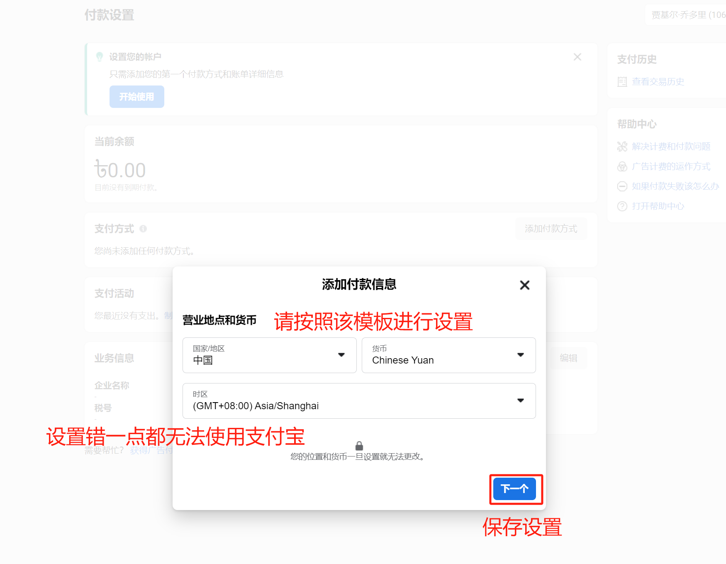Open the 国家/地区 country dropdown
This screenshot has width=726, height=564.
(269, 355)
